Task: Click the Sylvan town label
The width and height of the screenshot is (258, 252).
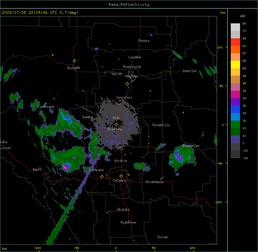Action: 117,73
